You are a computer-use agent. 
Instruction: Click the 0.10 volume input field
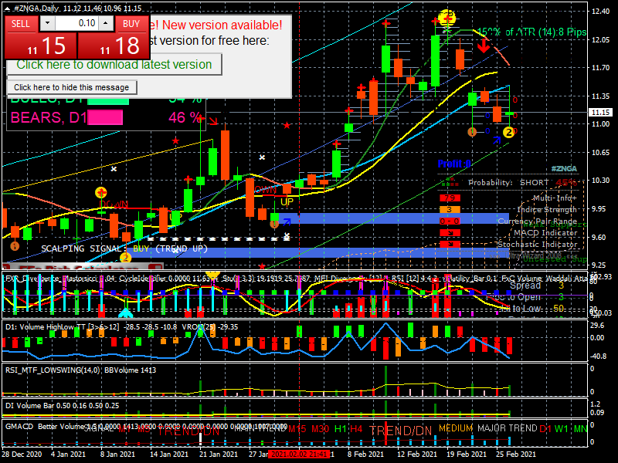(76, 23)
